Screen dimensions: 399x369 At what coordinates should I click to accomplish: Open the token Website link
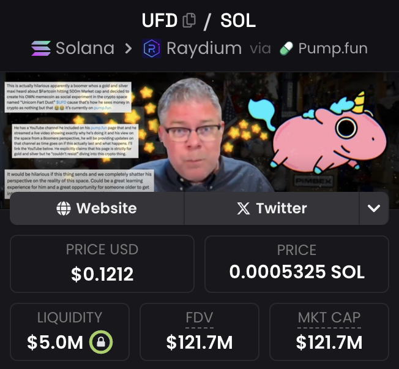tap(97, 208)
